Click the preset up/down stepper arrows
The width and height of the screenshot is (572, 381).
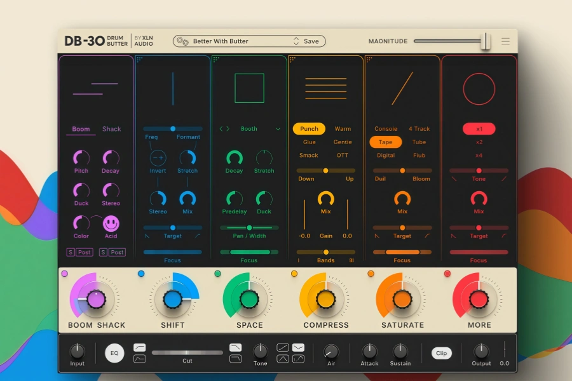296,41
